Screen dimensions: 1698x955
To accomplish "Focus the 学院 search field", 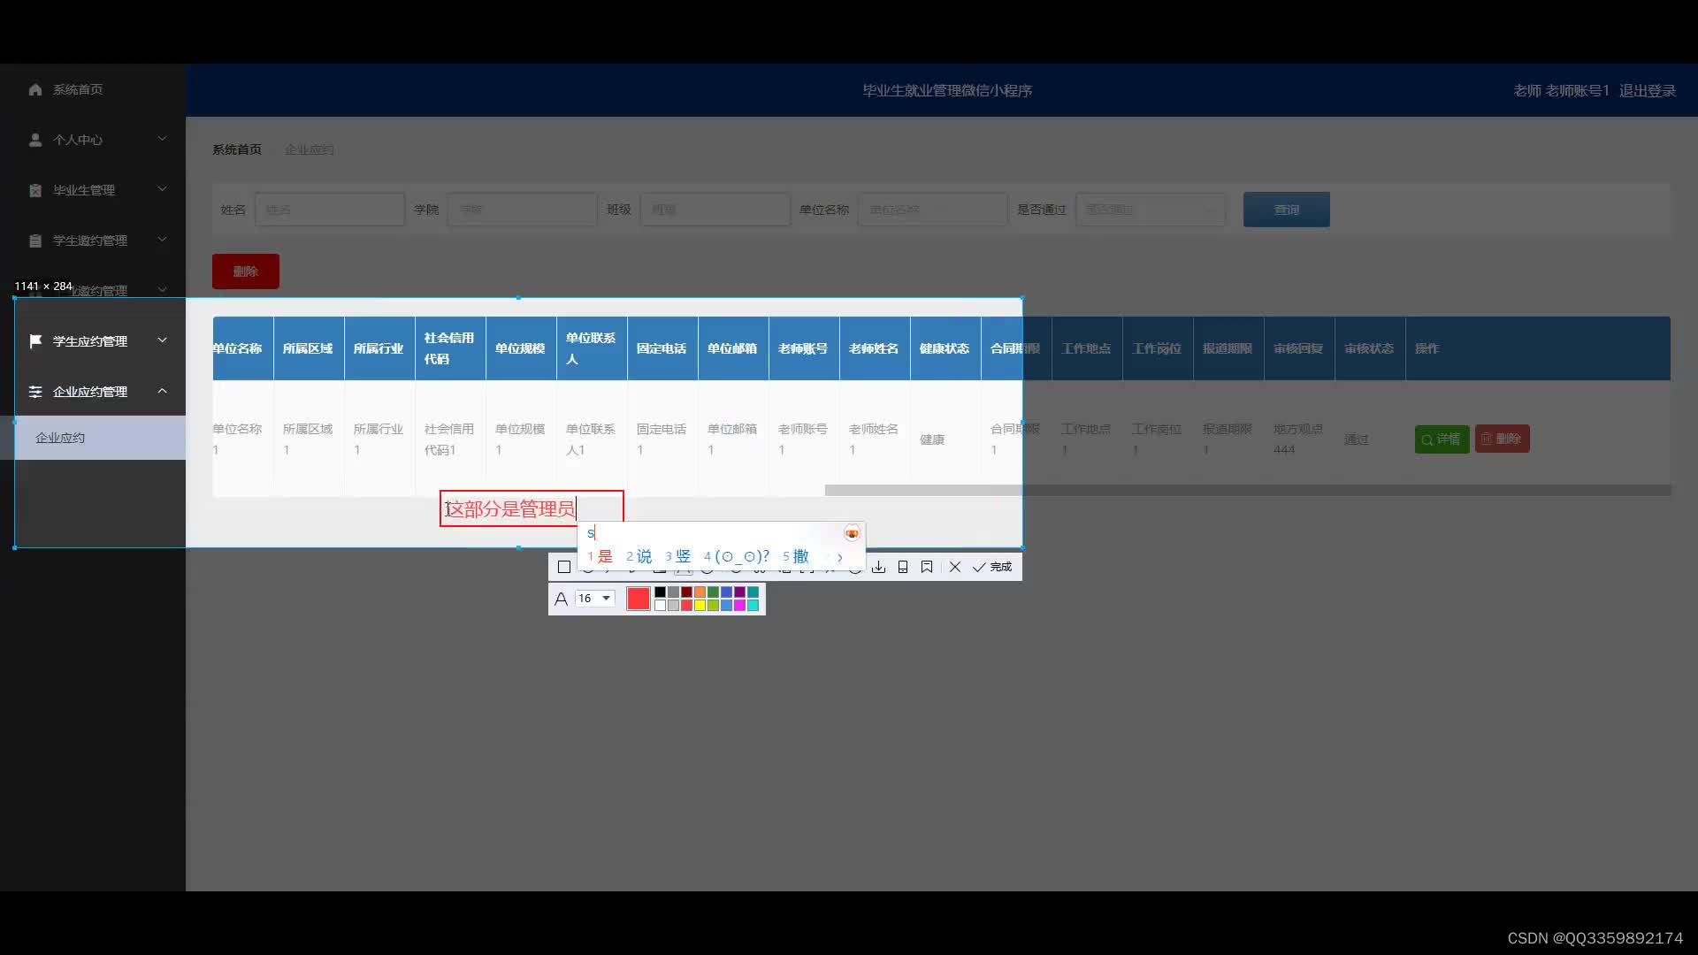I will pyautogui.click(x=522, y=210).
